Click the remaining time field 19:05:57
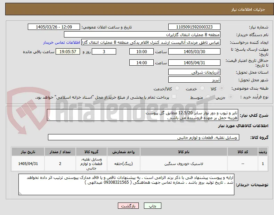The height and width of the screenshot is (215, 274). click(x=68, y=51)
